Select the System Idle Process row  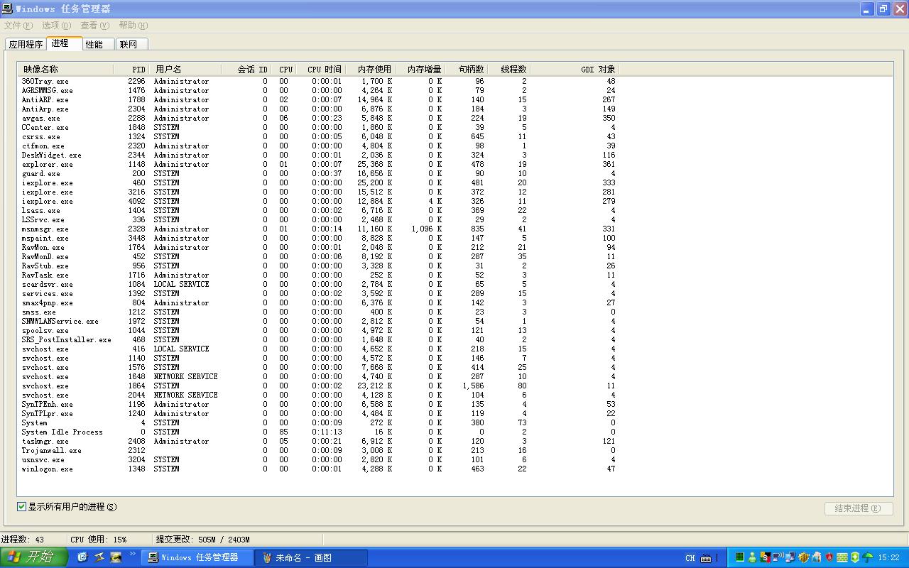(318, 432)
